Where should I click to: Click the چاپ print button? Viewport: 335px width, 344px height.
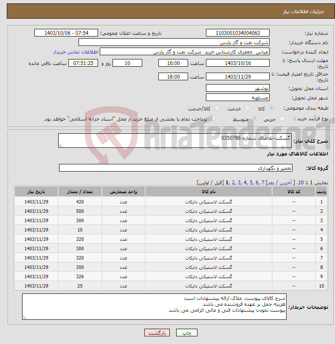pyautogui.click(x=187, y=333)
